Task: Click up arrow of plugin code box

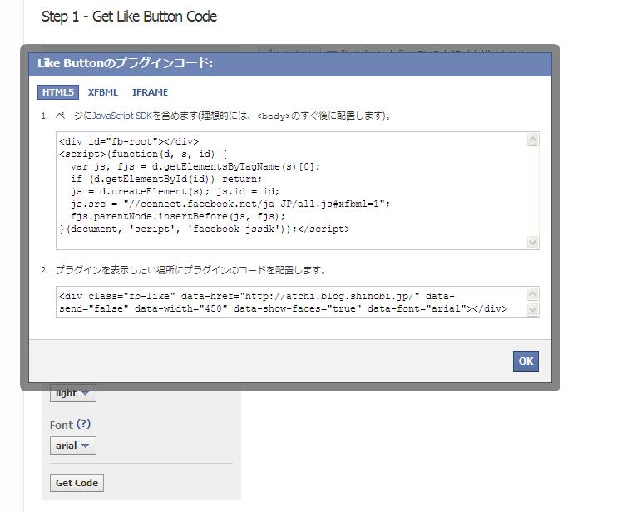Action: point(533,294)
